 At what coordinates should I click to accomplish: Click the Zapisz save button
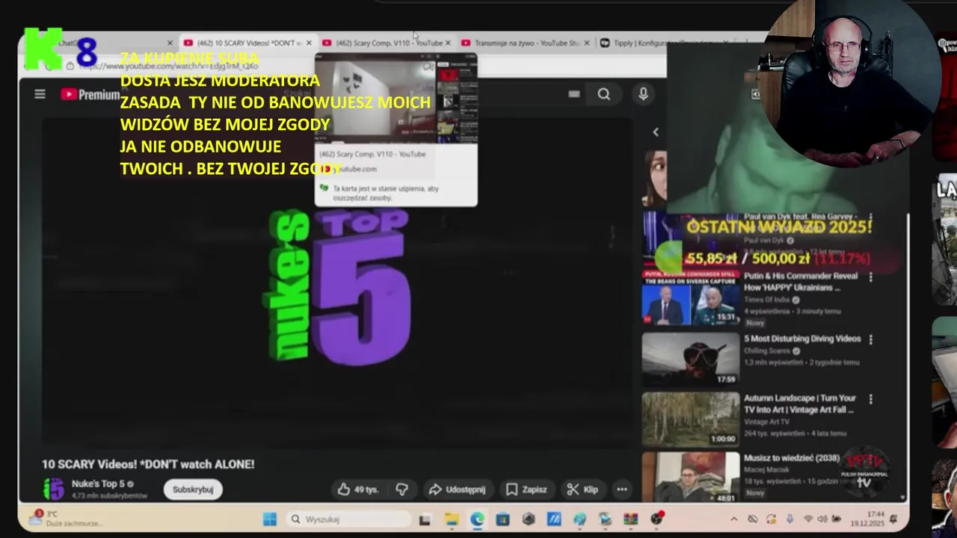tap(526, 489)
